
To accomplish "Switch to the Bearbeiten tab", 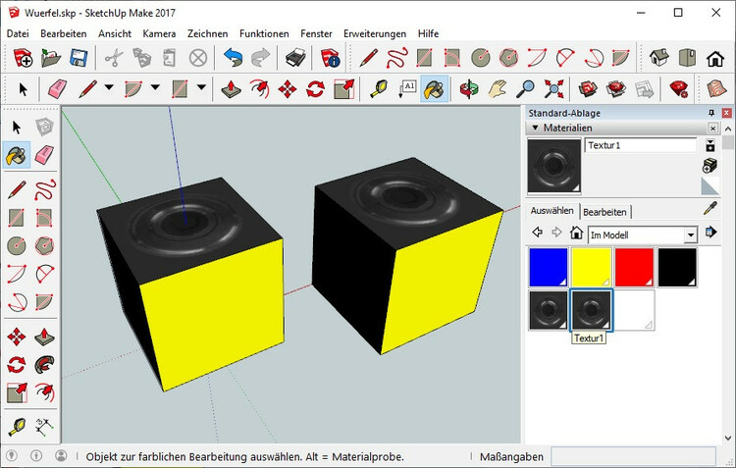I will [605, 212].
